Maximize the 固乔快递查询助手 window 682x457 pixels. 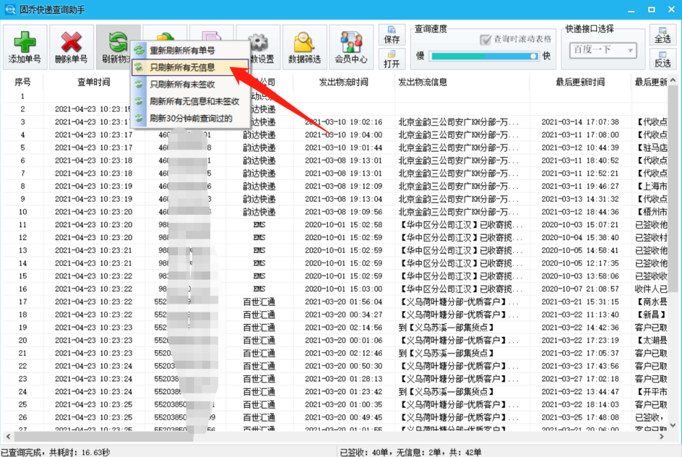coord(651,10)
